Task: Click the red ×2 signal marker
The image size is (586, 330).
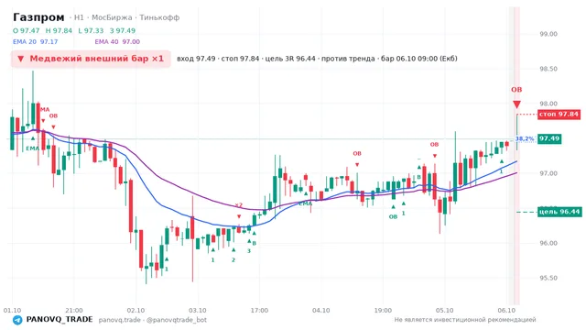Action: pyautogui.click(x=238, y=205)
